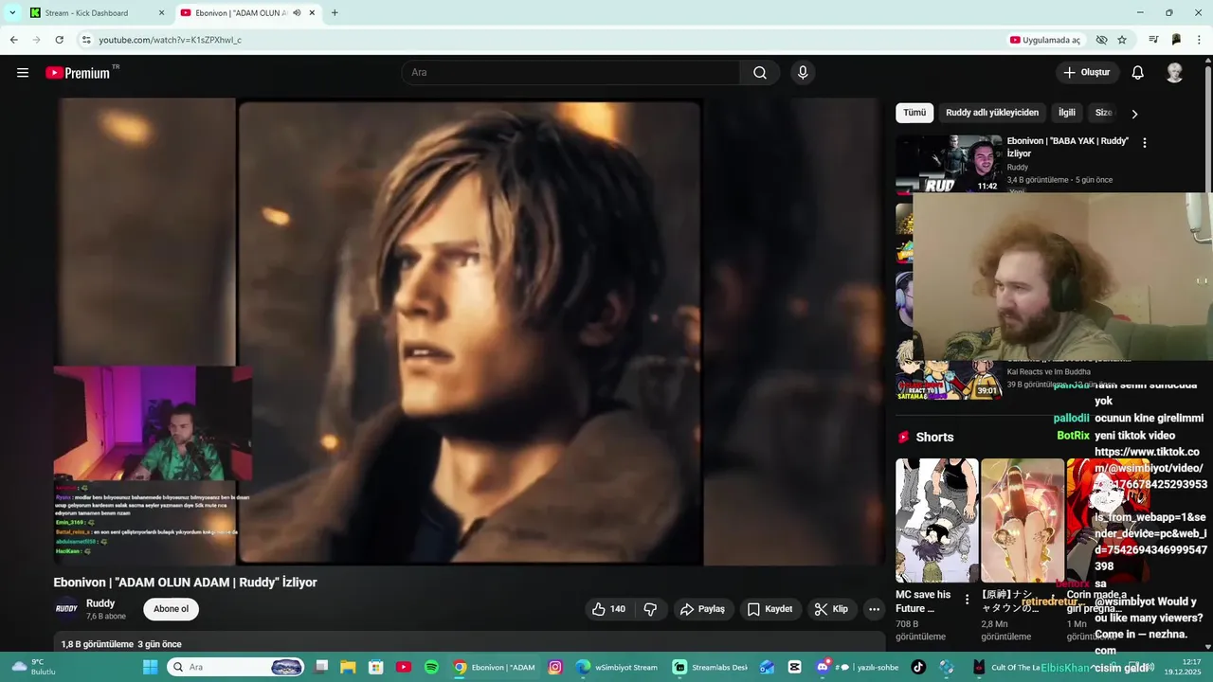
Task: Mute the playing Ebonivon tab audio
Action: tap(297, 12)
